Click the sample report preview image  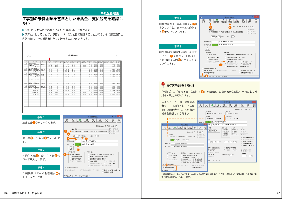[73, 77]
